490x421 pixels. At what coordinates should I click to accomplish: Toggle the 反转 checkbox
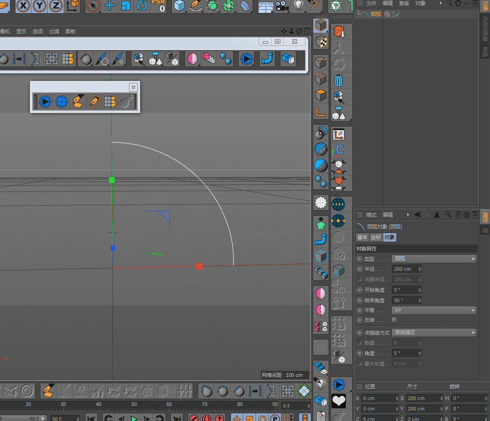395,320
